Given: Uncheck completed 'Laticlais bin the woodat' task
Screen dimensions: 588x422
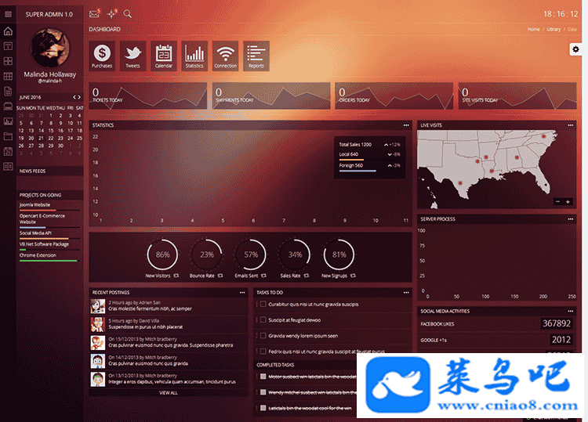Looking at the screenshot, I should [263, 408].
